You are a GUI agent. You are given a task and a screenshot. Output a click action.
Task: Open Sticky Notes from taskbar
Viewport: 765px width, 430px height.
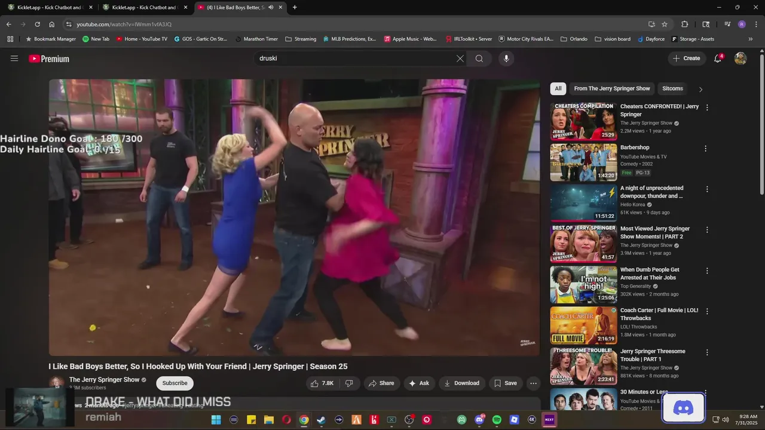[251, 420]
